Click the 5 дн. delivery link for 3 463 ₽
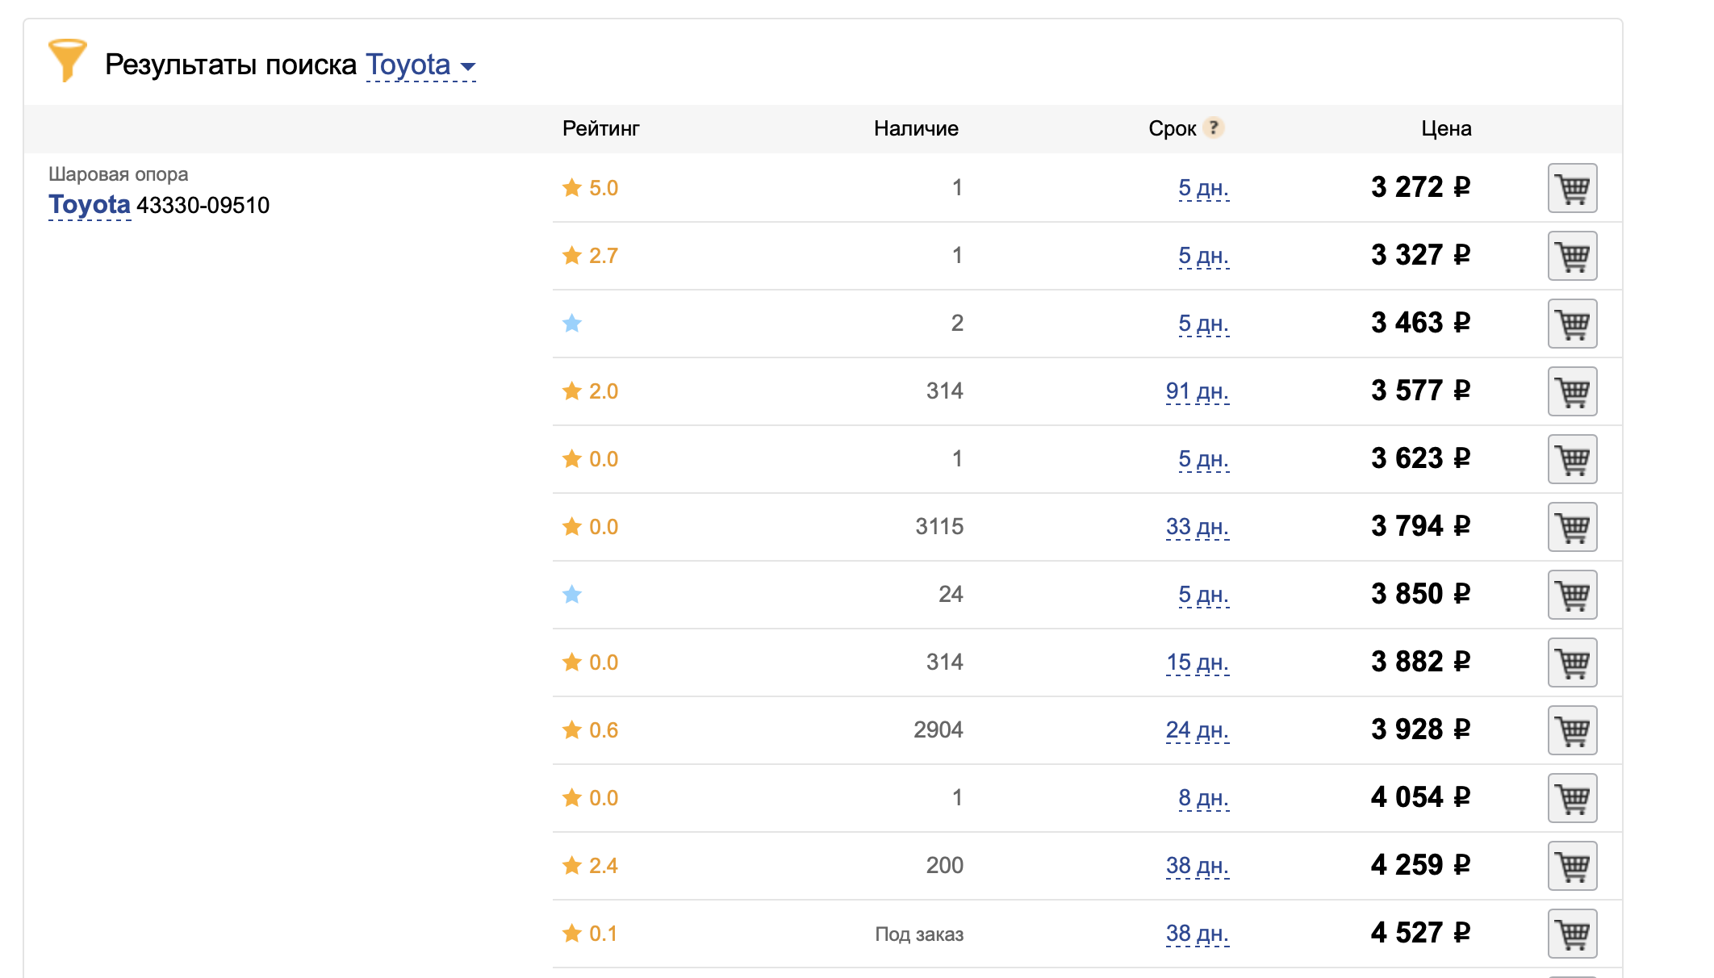 (x=1203, y=324)
